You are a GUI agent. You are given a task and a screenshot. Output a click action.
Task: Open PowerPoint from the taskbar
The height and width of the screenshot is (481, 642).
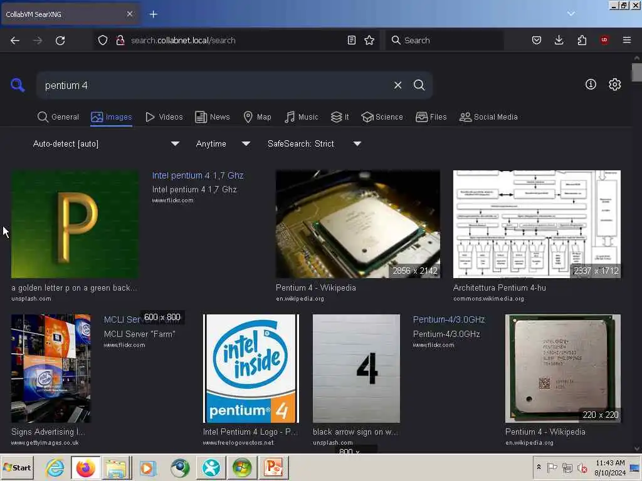click(x=273, y=467)
